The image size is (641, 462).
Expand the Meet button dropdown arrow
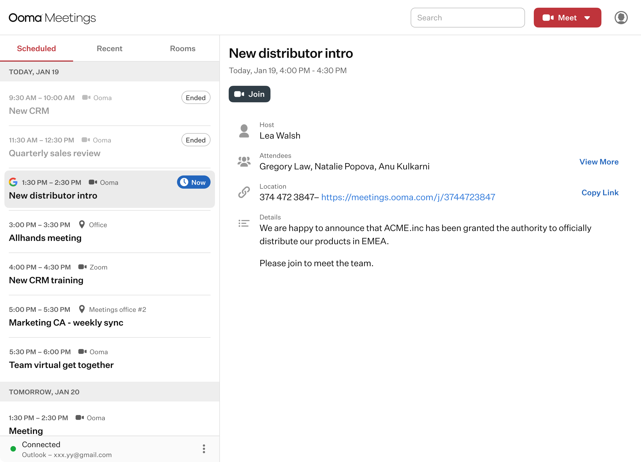coord(587,18)
